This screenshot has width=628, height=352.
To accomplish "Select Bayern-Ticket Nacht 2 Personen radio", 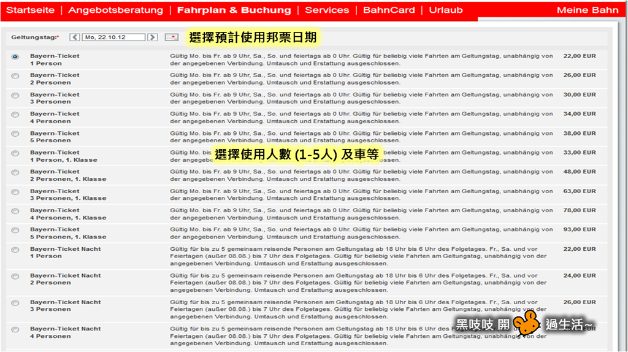I will point(15,277).
